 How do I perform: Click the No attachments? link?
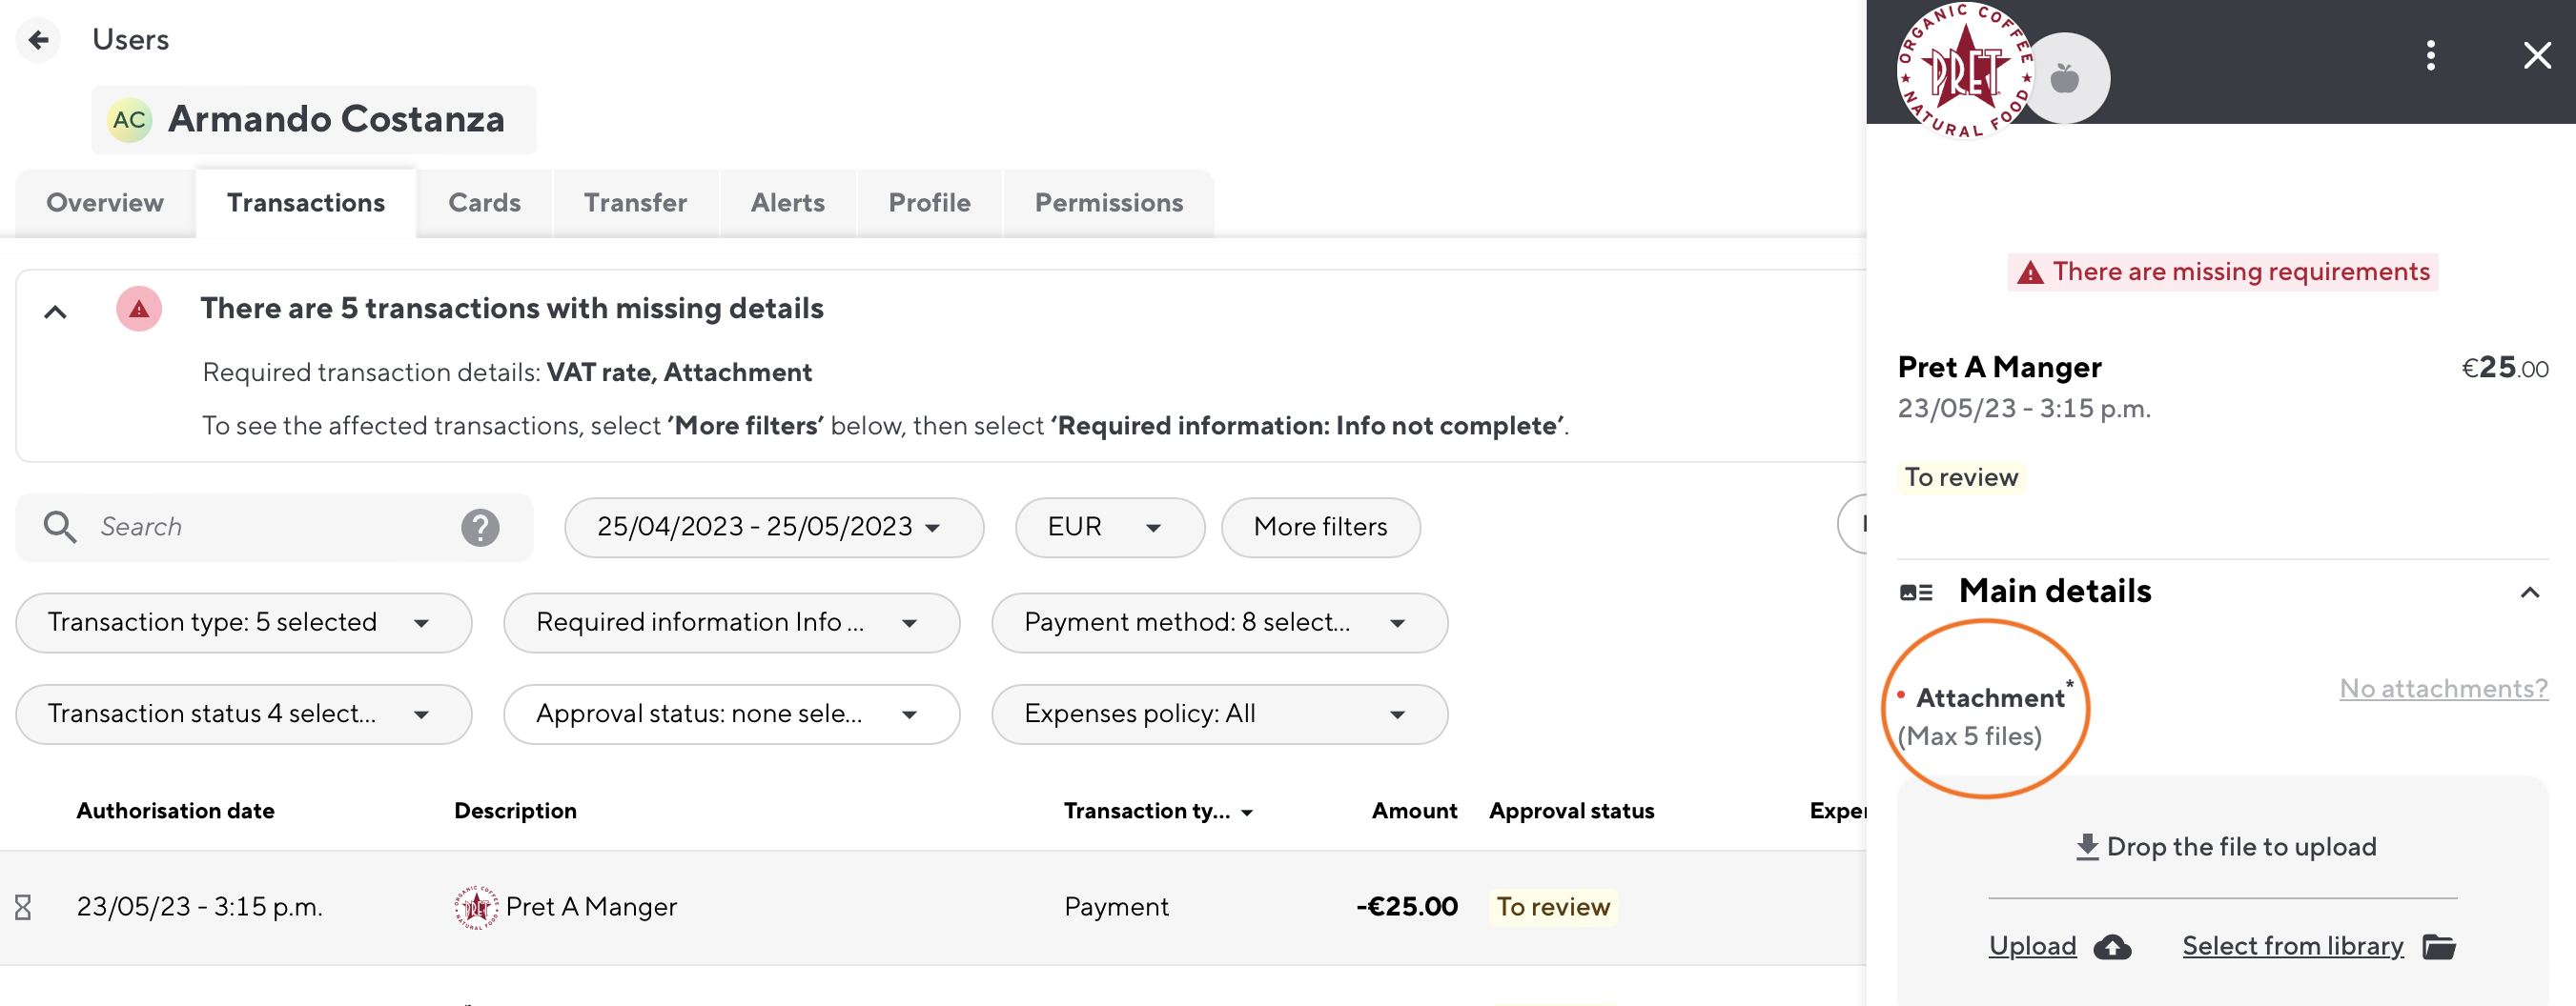(2443, 689)
